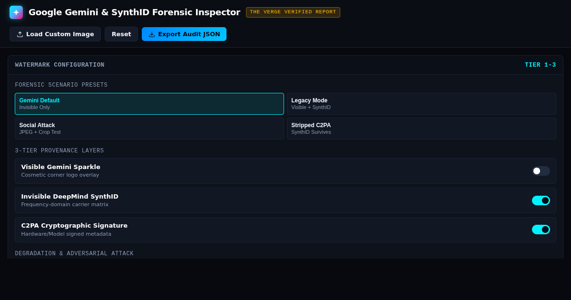Select the Gemini Default preset

(x=149, y=104)
